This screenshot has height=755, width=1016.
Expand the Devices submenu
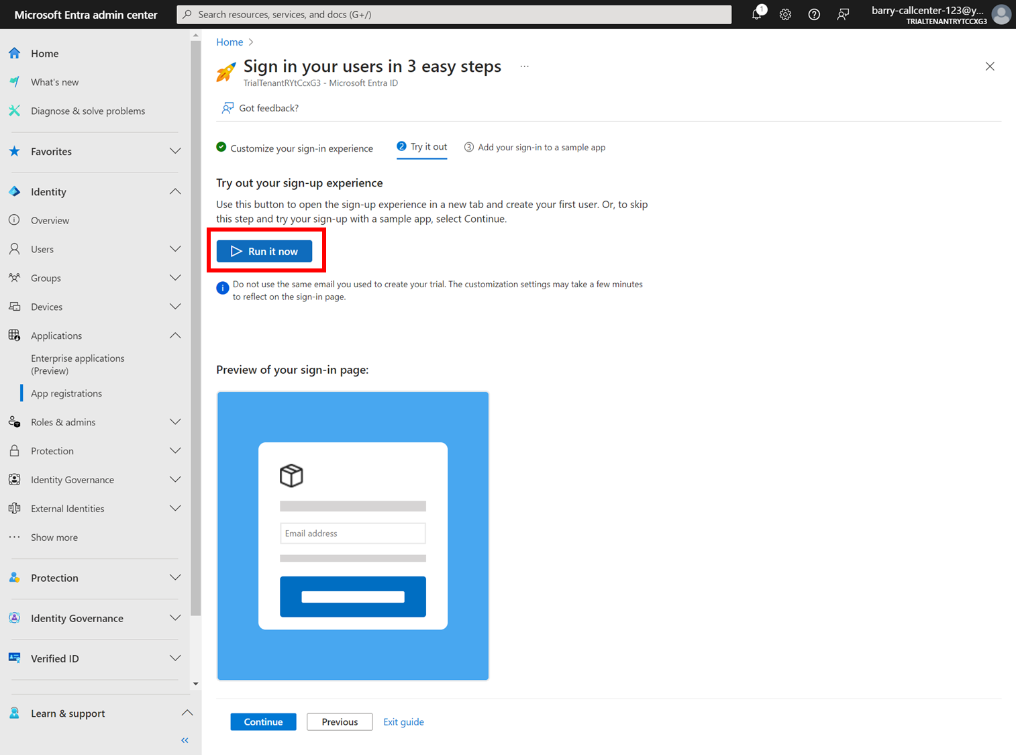click(175, 307)
